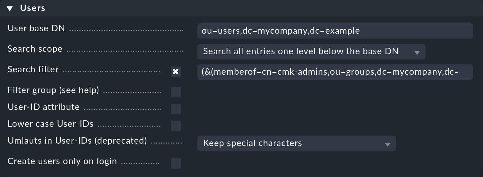Toggle Lower case User-IDs on
Viewport: 483px width, 177px height.
176,126
